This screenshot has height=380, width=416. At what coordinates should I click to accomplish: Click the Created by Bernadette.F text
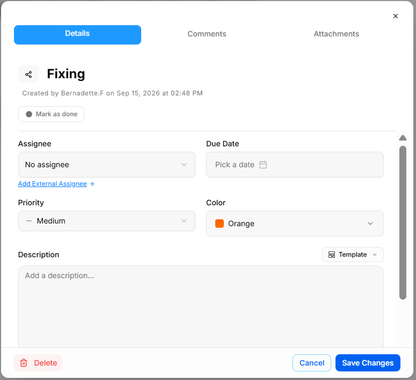pyautogui.click(x=113, y=93)
